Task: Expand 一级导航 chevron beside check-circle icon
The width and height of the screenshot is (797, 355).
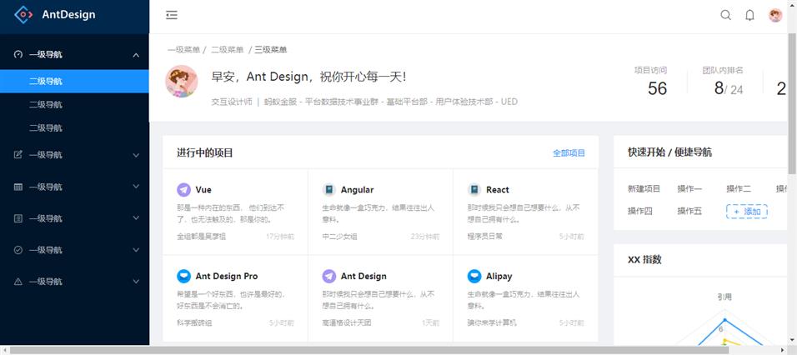Action: point(136,250)
